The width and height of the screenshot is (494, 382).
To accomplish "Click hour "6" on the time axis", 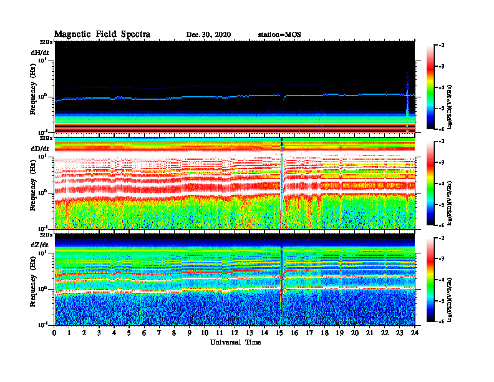I will 144,333.
